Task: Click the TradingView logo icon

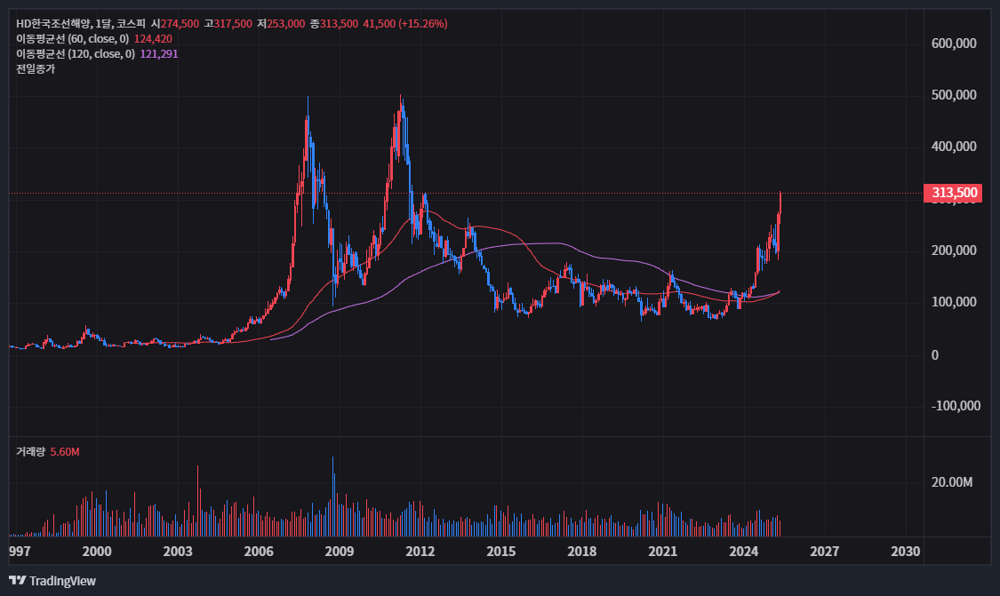Action: point(18,581)
